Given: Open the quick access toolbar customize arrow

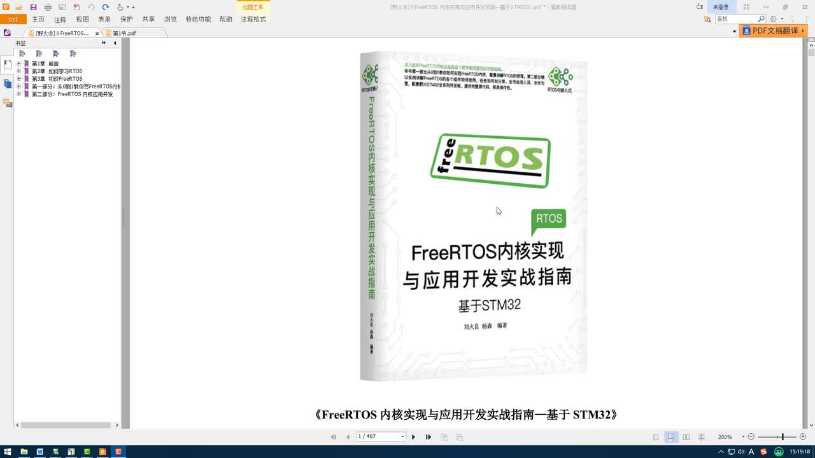Looking at the screenshot, I should 133,7.
